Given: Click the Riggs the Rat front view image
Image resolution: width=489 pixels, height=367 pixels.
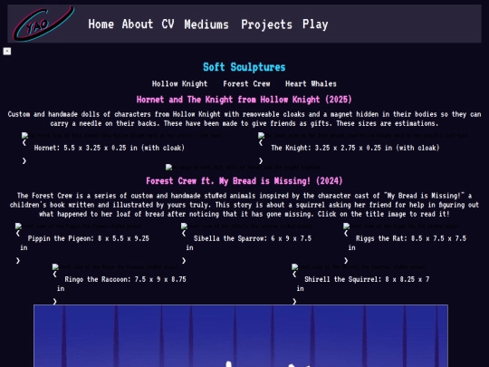Looking at the screenshot, I should tap(401, 226).
